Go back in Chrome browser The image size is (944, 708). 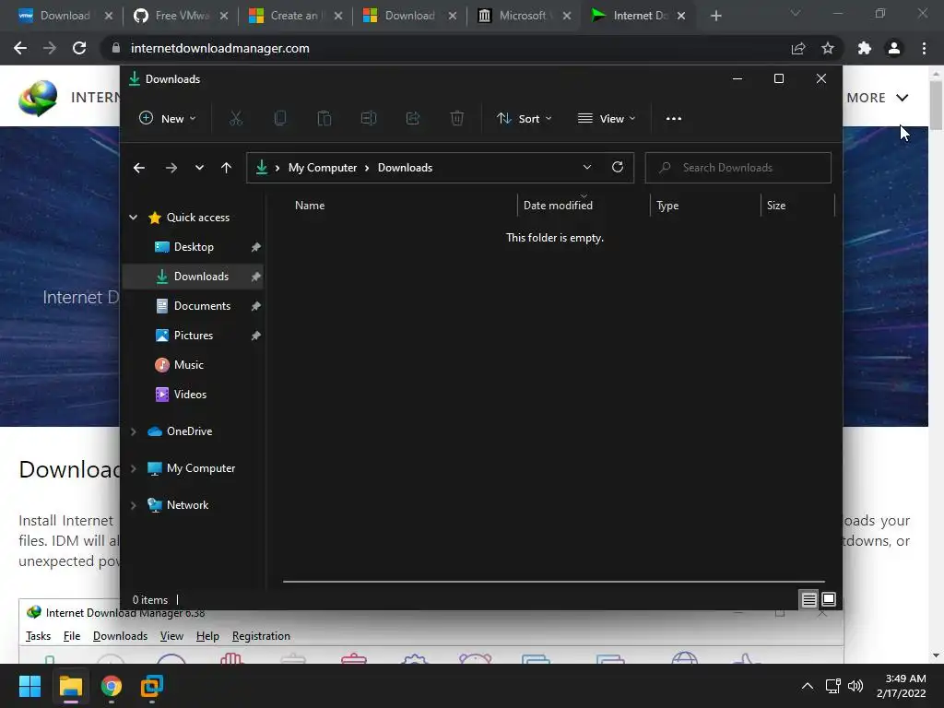pyautogui.click(x=20, y=48)
